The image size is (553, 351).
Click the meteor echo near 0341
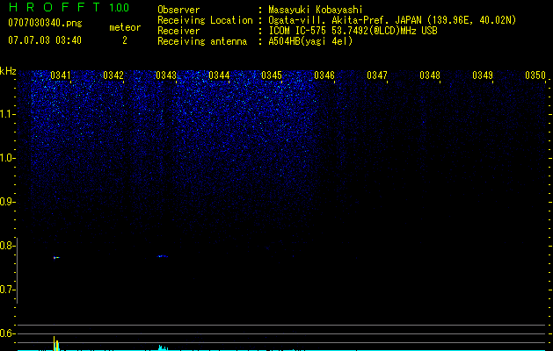click(x=56, y=258)
